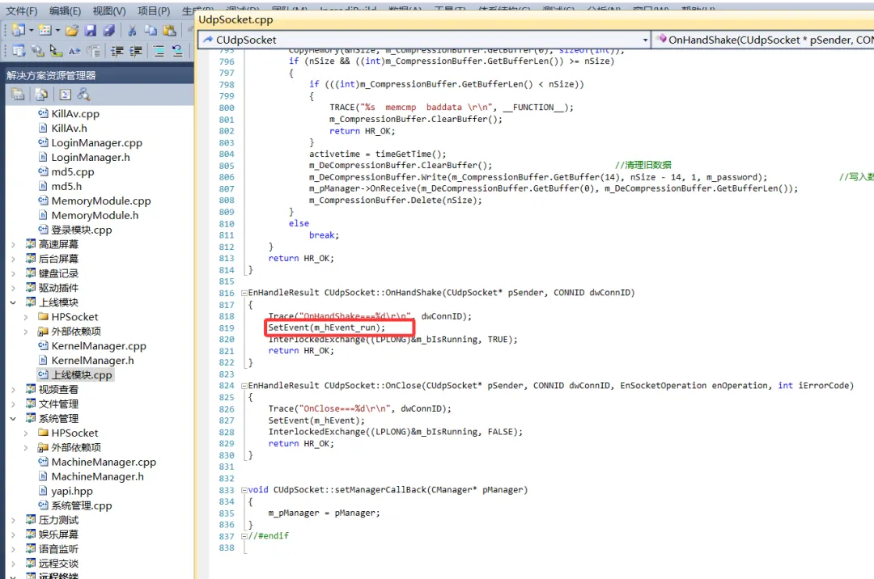874x579 pixels.
Task: Collapse the setManagerCallBack function outline
Action: [244, 490]
